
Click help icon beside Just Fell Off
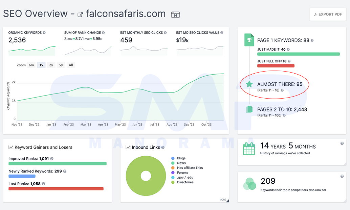pos(289,61)
